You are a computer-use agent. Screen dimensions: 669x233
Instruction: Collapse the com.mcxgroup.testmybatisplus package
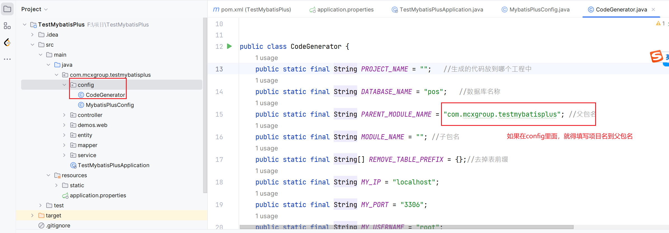click(56, 75)
